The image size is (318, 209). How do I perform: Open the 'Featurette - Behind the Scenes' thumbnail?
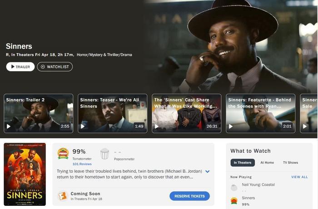pyautogui.click(x=261, y=113)
